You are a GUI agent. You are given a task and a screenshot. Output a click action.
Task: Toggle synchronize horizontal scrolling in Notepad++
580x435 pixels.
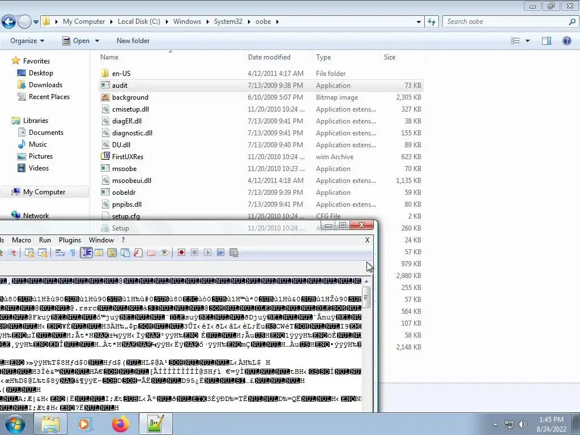tap(42, 253)
